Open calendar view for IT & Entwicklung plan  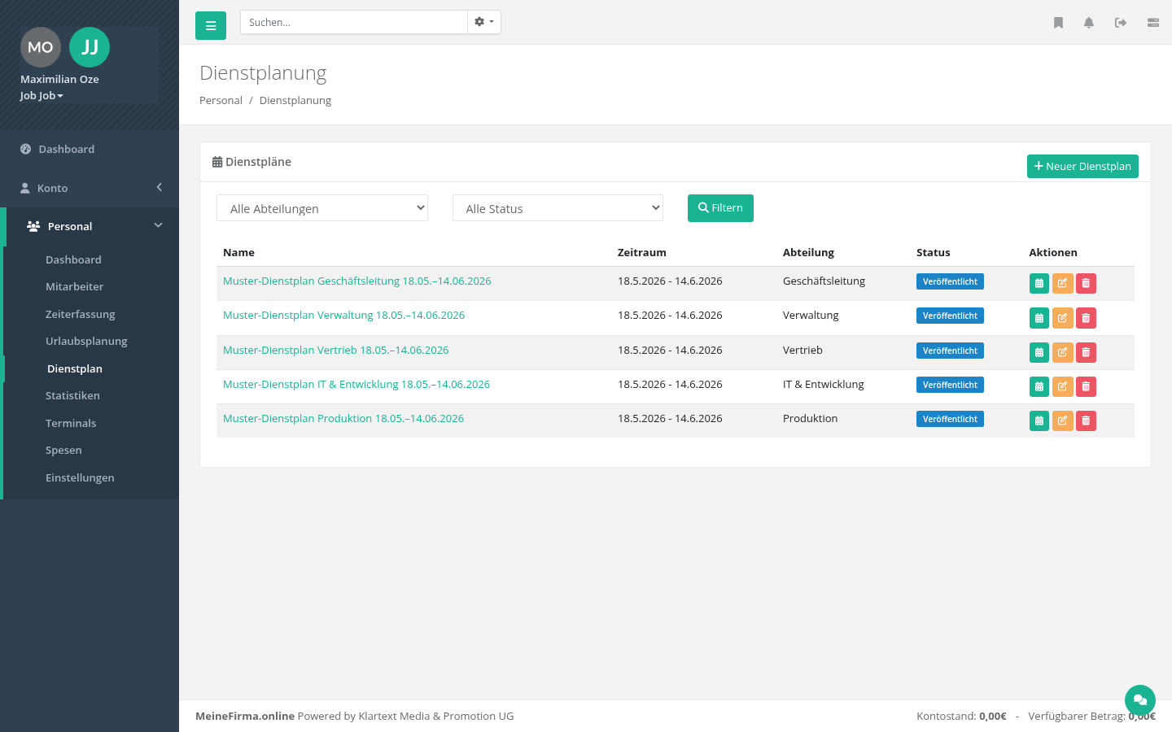pos(1039,386)
